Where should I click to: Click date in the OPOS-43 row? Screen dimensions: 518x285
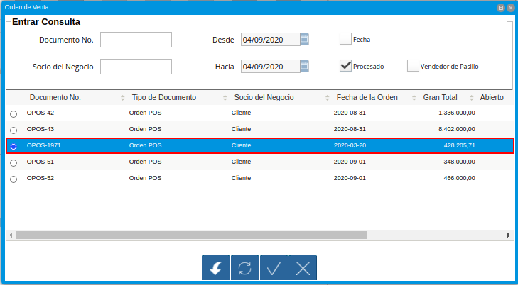pos(350,129)
